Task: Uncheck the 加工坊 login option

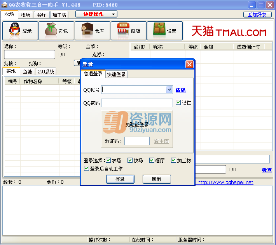Action: 173,160
